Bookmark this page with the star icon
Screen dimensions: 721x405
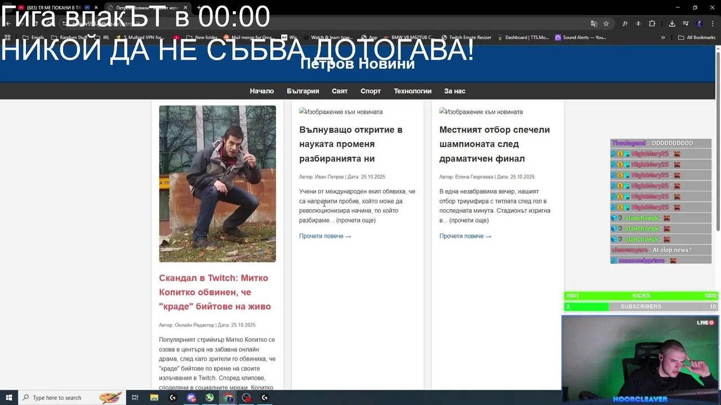click(606, 24)
